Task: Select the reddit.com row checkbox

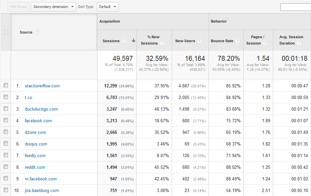Action: click(x=6, y=166)
